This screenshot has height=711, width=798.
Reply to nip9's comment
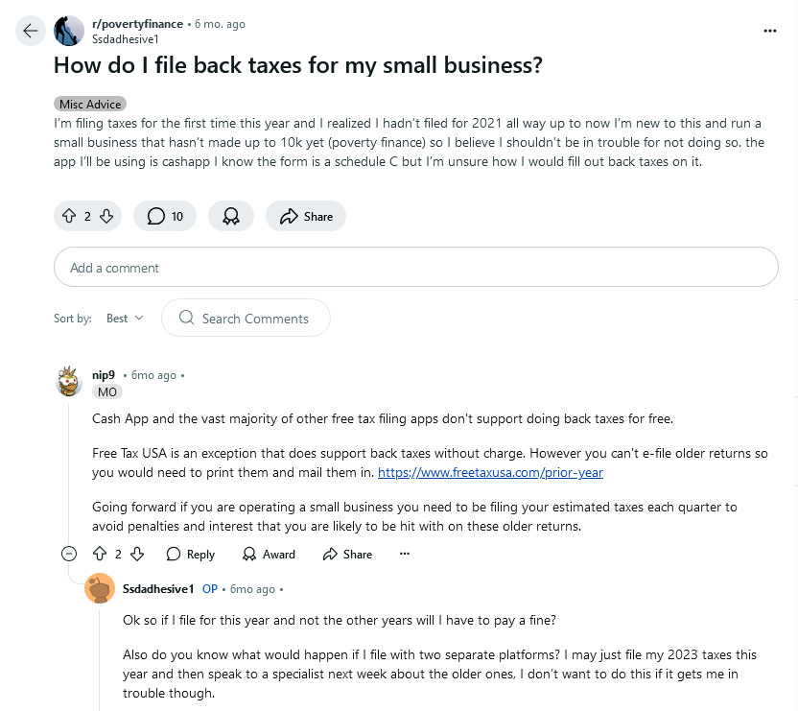pyautogui.click(x=190, y=554)
